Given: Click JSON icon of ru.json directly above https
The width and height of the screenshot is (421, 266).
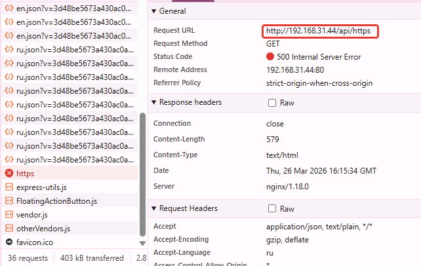Looking at the screenshot, I should 9,160.
